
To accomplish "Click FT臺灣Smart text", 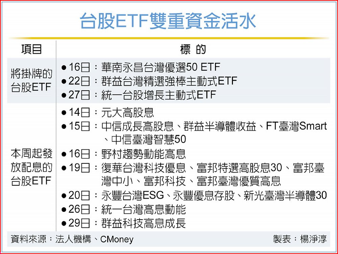I will 296,126.
